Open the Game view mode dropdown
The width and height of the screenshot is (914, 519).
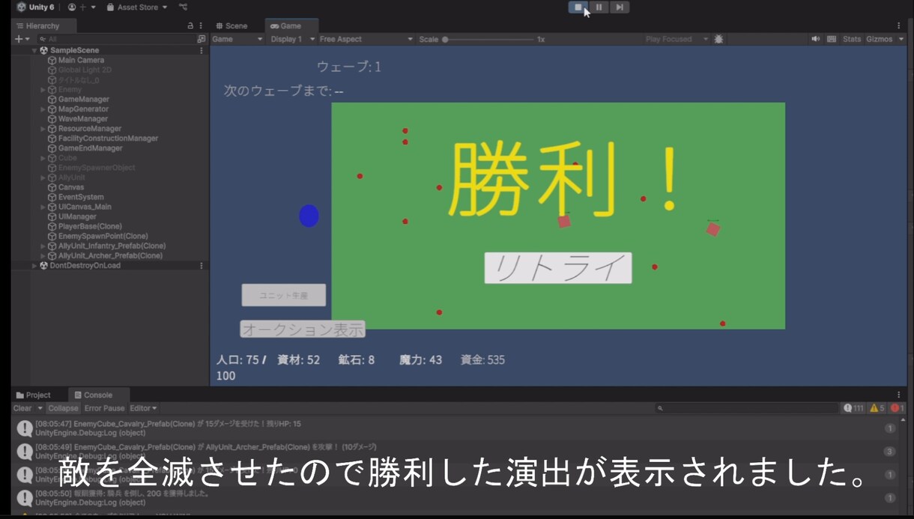[237, 39]
